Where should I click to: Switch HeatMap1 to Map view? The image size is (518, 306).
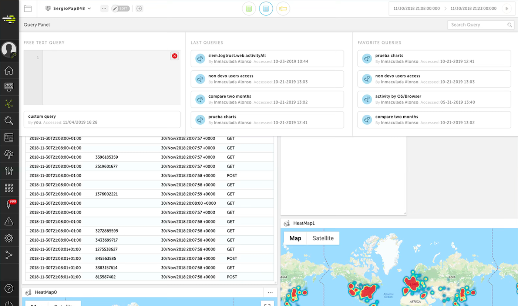point(295,238)
